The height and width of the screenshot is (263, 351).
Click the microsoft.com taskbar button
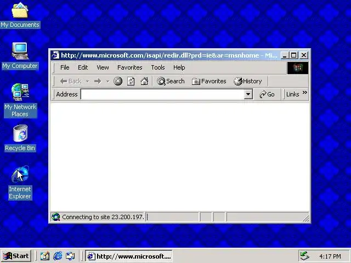(129, 256)
